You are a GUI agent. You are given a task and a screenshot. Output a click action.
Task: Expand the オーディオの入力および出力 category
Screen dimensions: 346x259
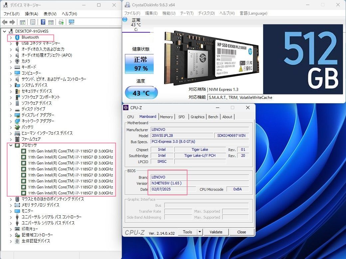point(11,49)
